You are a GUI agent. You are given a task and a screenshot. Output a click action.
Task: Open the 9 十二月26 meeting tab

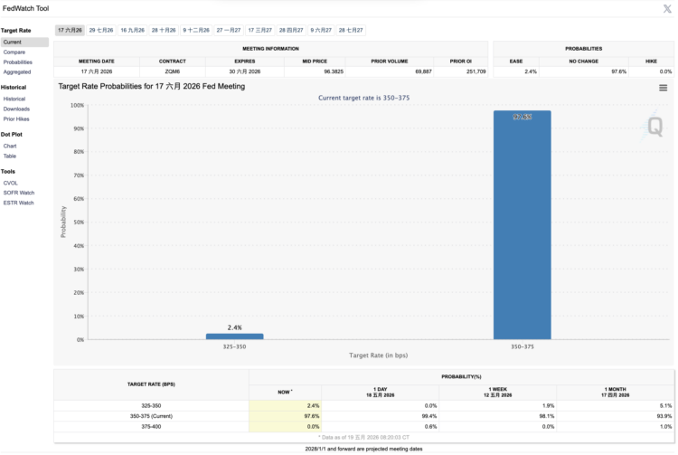[196, 30]
